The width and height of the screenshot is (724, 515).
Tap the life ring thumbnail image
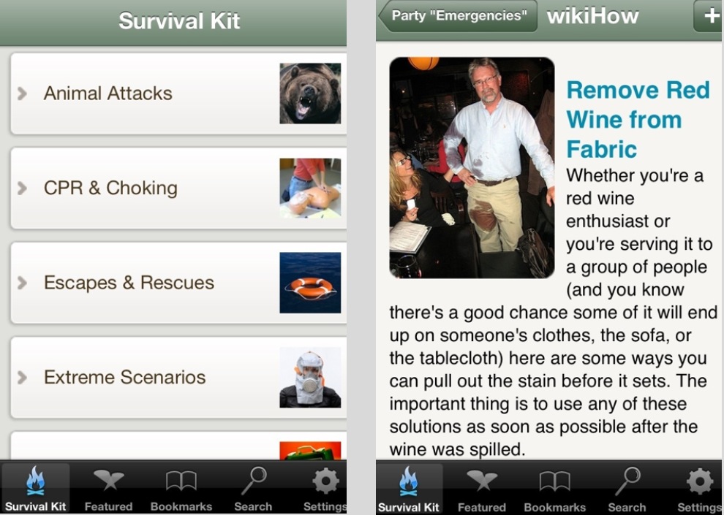(310, 283)
